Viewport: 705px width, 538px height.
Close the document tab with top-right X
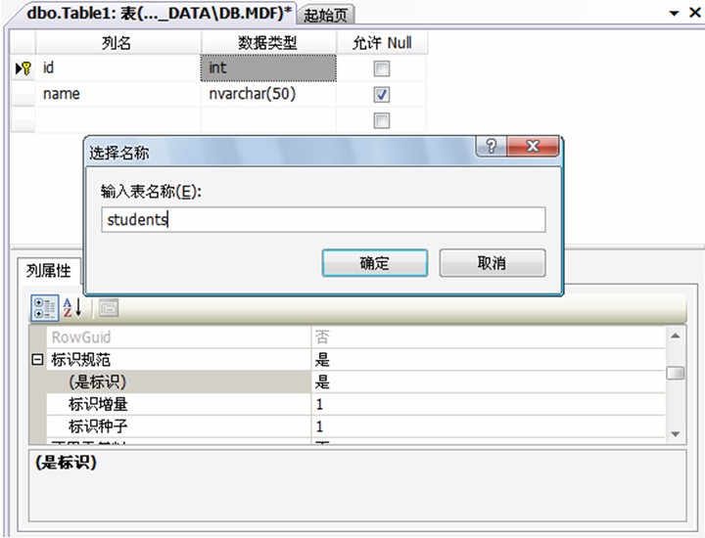coord(693,13)
